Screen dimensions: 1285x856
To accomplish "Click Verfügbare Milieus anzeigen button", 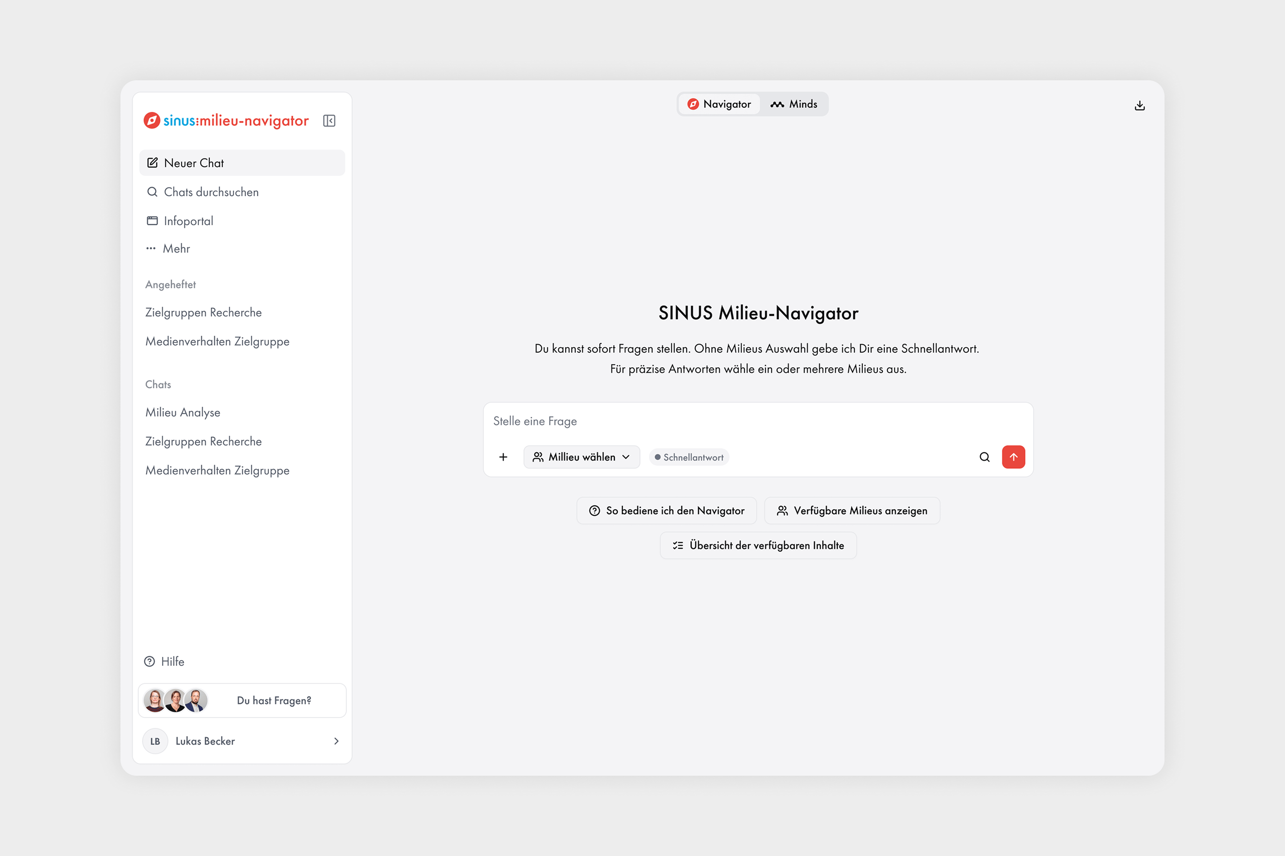I will [852, 511].
